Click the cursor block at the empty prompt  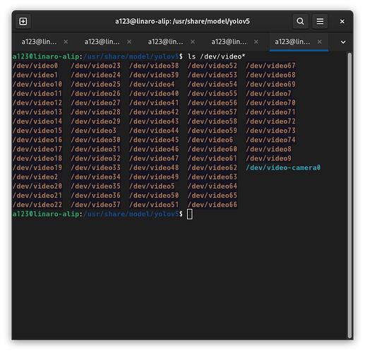pos(190,214)
